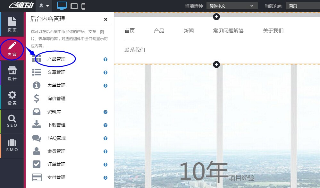Viewport: 320px width, 188px height.
Task: Open the 简体中文 language dropdown
Action: pyautogui.click(x=232, y=5)
